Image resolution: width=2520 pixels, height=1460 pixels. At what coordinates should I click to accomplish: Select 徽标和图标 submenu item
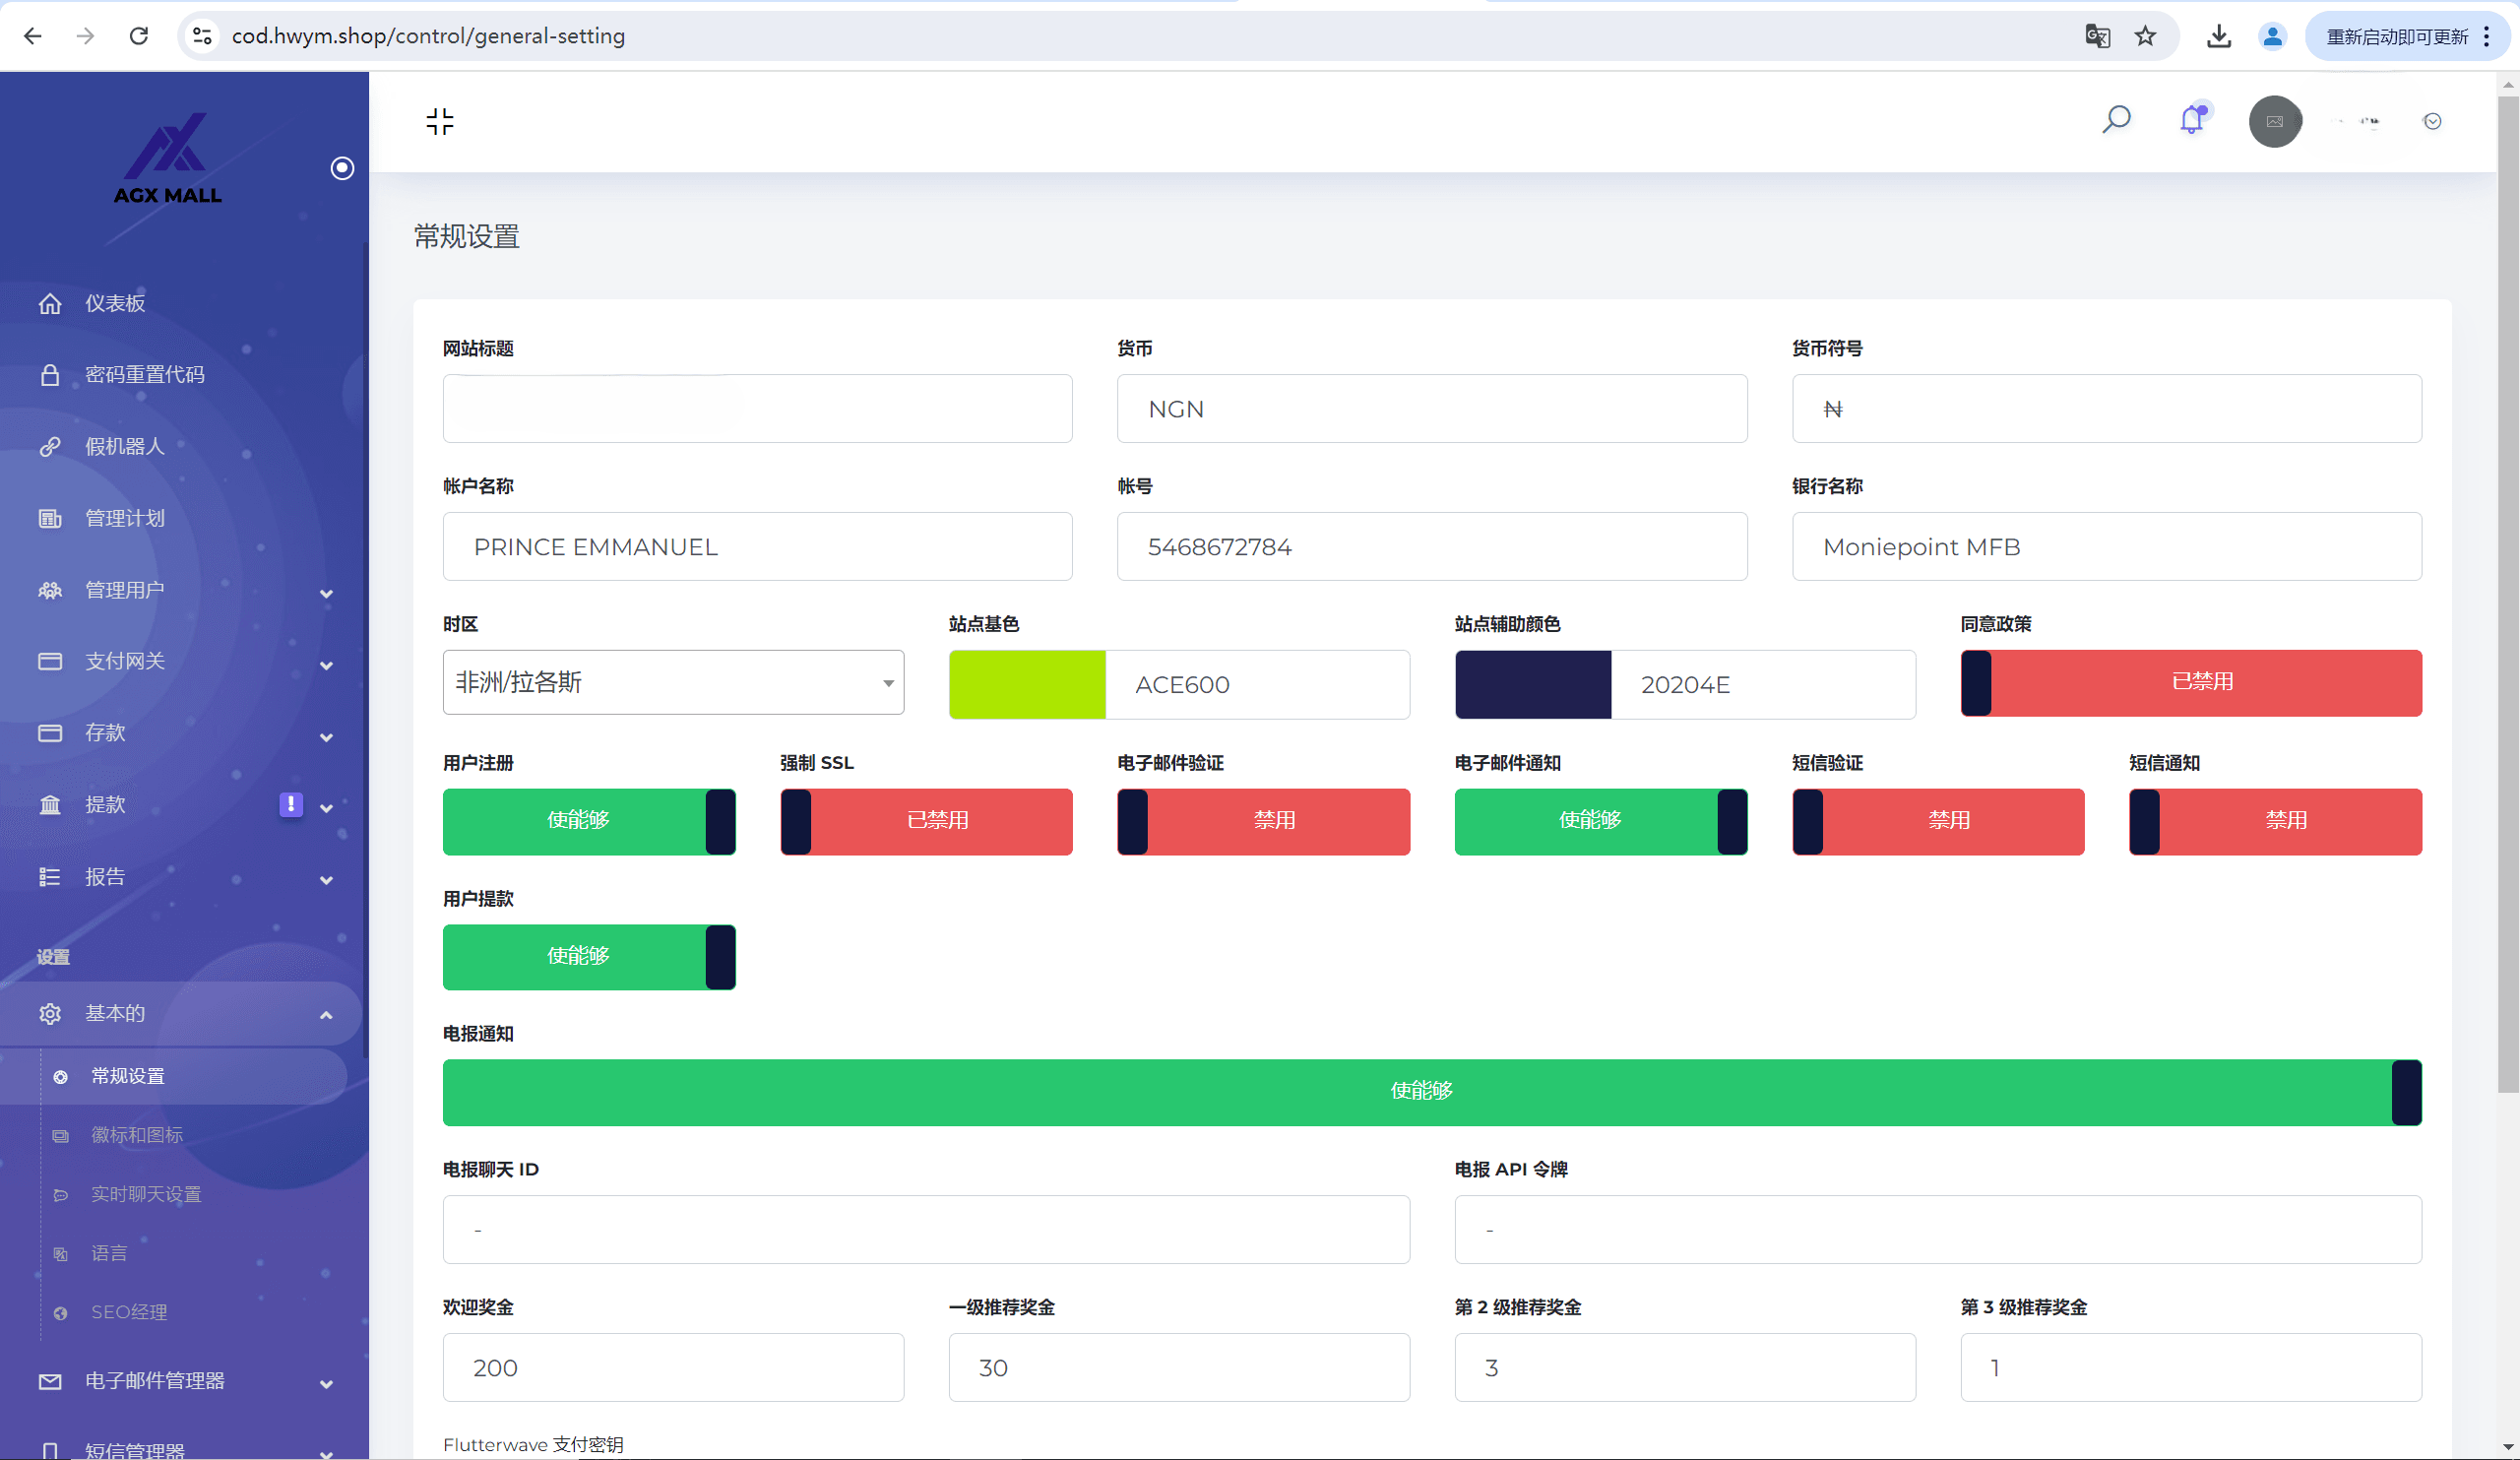click(137, 1135)
